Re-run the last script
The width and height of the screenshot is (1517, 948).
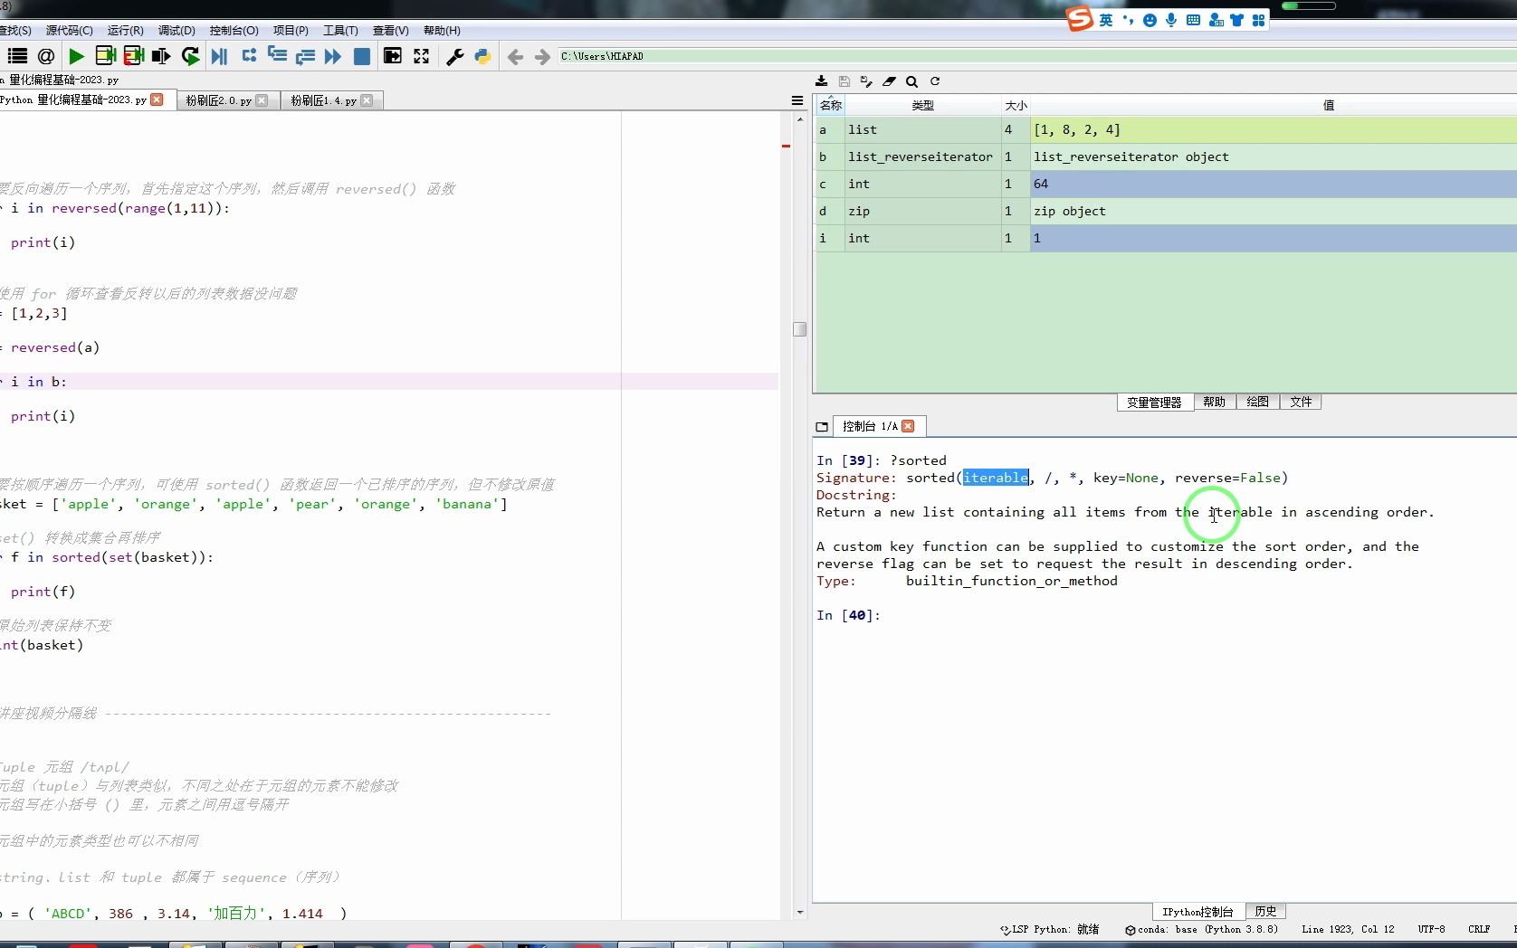190,56
